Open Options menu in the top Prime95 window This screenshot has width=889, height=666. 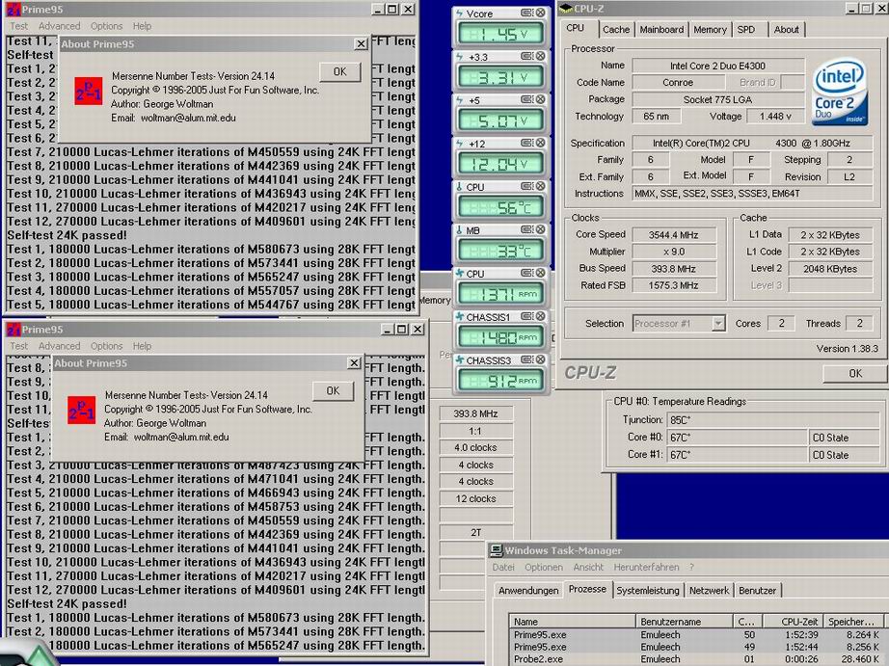click(107, 26)
